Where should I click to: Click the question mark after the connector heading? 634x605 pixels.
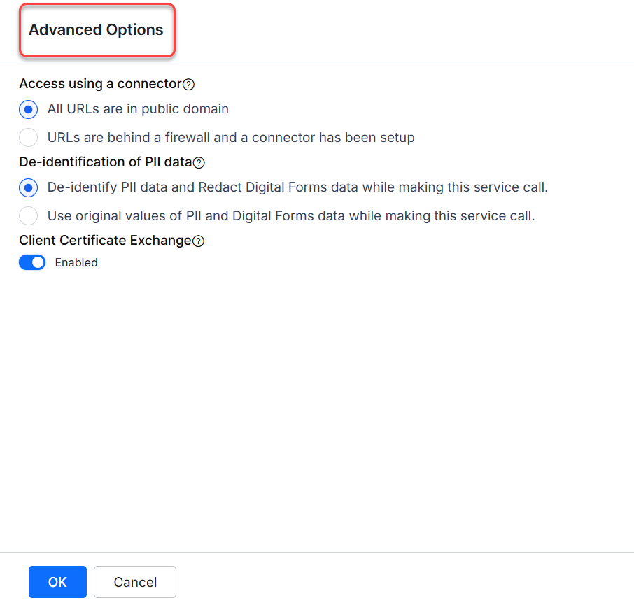[188, 84]
